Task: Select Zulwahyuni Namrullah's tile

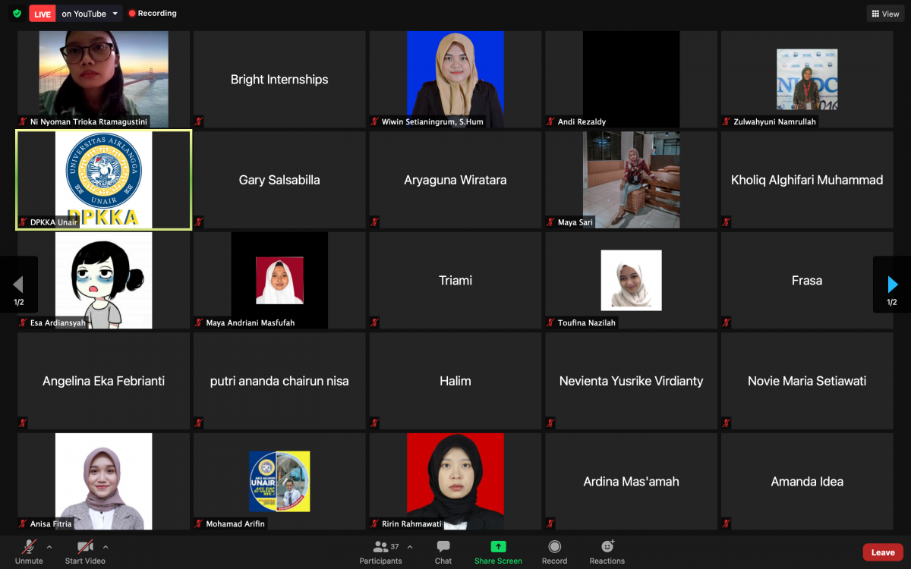Action: 807,79
